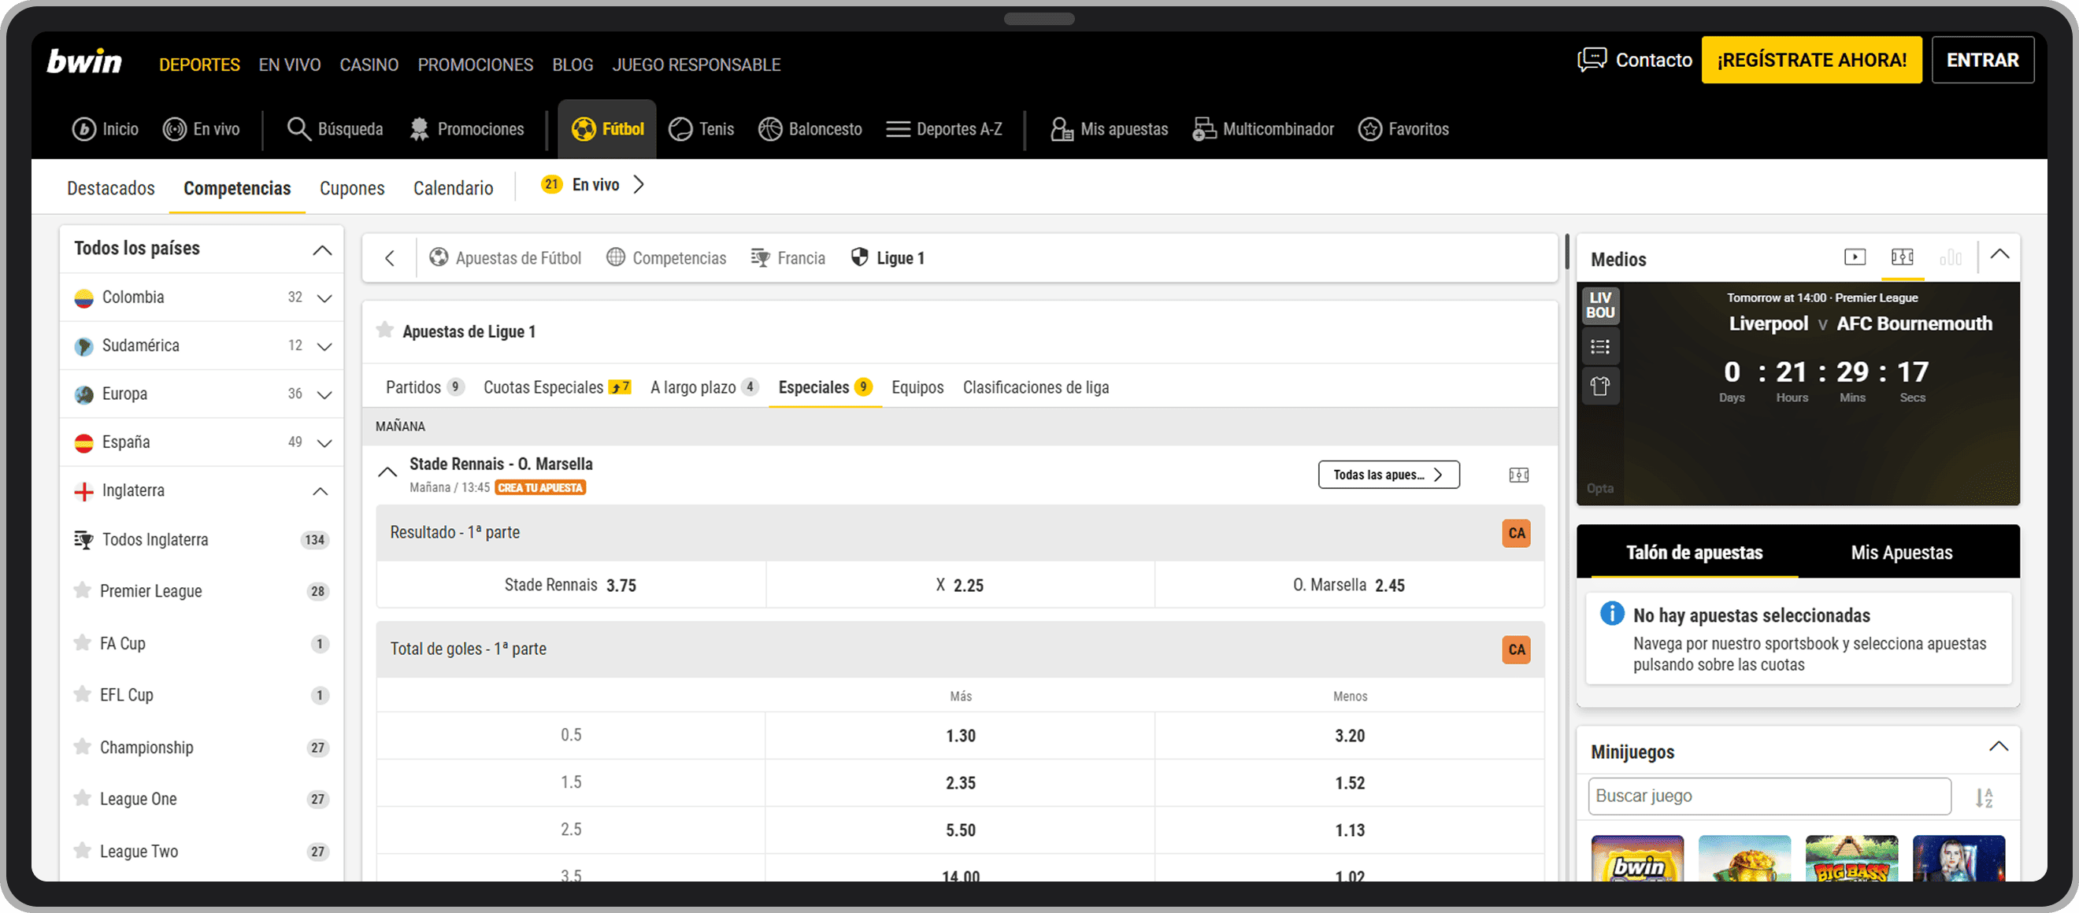2079x913 pixels.
Task: Open the lineup shirt icon in Medios
Action: pos(1599,386)
